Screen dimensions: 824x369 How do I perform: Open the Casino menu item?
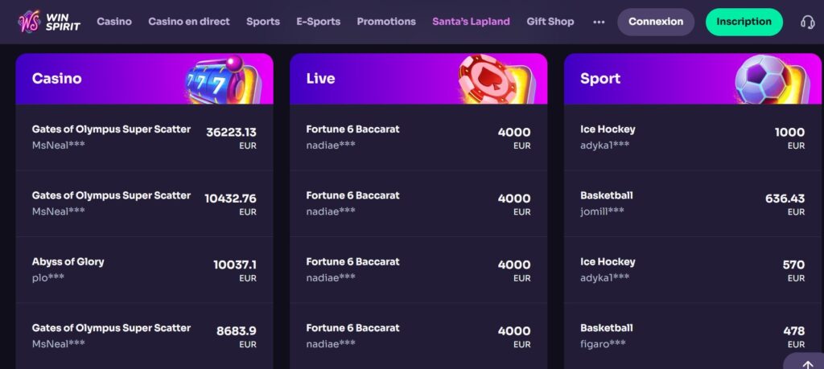tap(114, 22)
